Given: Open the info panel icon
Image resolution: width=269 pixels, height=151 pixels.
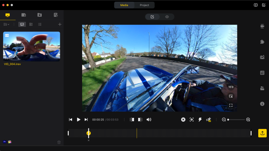Looking at the screenshot, I should (x=262, y=104).
